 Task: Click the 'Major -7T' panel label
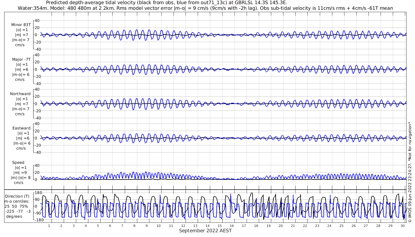click(21, 59)
